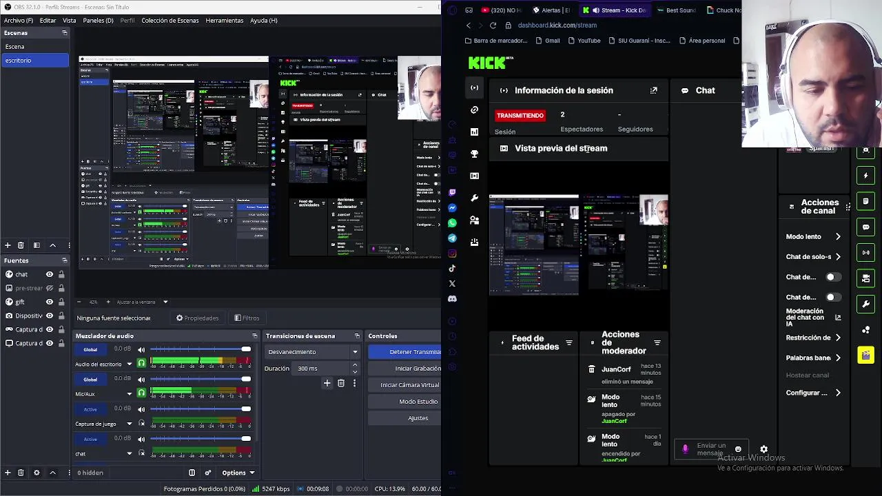The height and width of the screenshot is (496, 882).
Task: Toggle visibility of Dispositiv source
Action: (x=49, y=316)
